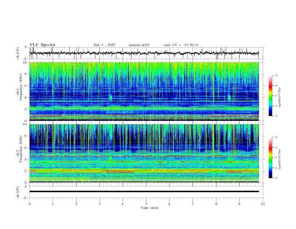
Task: Click the "5" tick on the ch.3(V) axis
Action: pos(26,186)
